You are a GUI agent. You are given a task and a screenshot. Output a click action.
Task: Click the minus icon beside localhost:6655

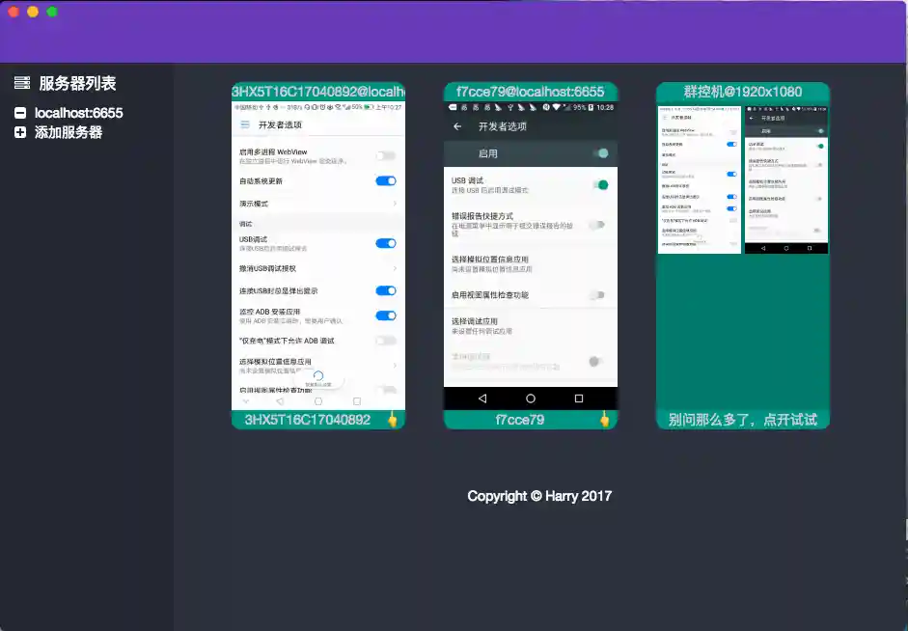point(20,113)
